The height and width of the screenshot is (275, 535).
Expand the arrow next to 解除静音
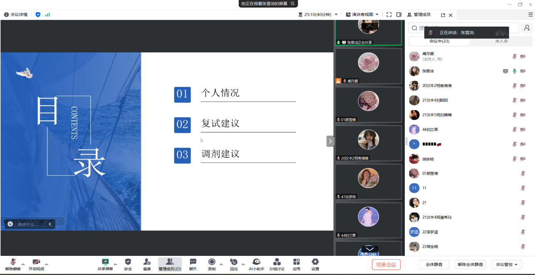pyautogui.click(x=23, y=264)
